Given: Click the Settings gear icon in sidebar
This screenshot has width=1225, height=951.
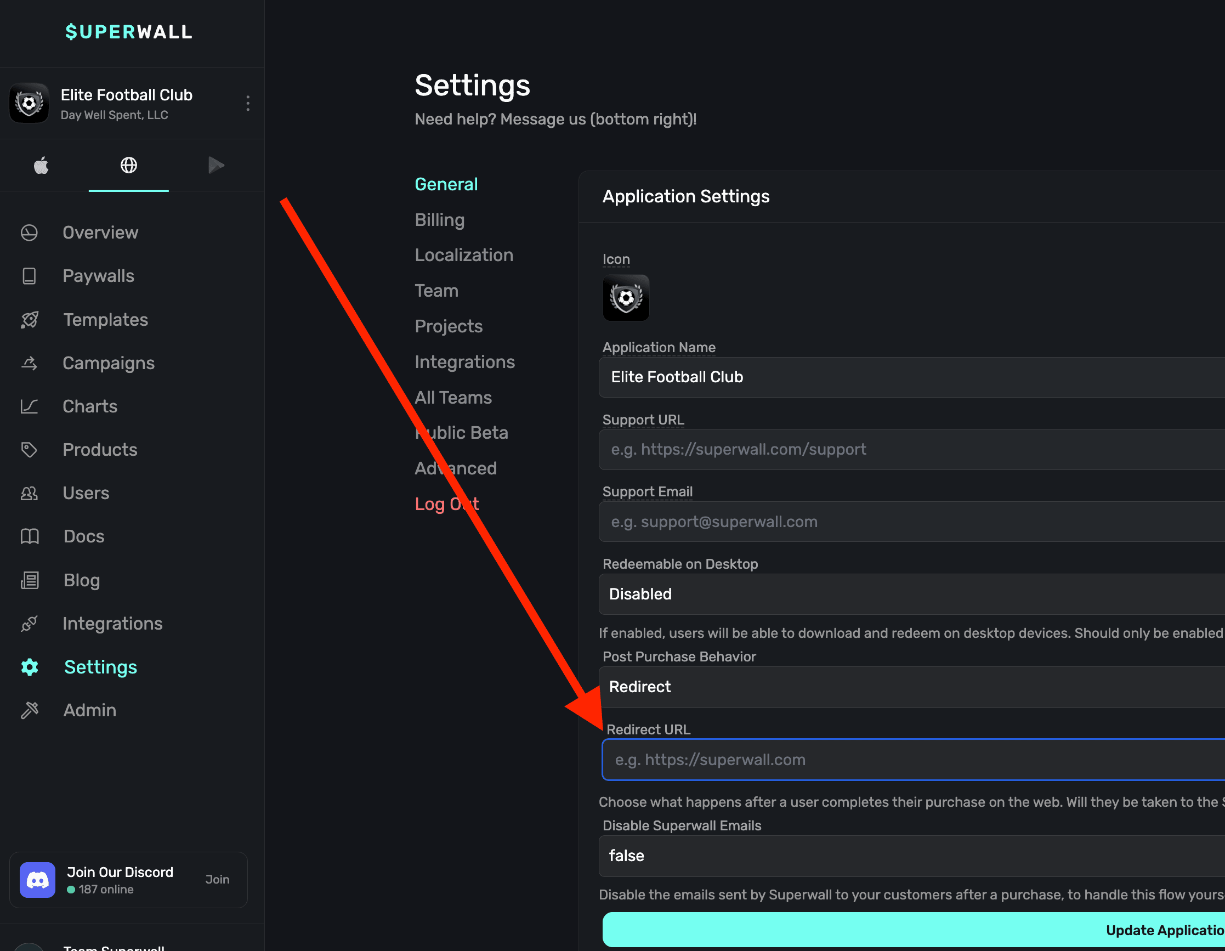Looking at the screenshot, I should (x=29, y=666).
